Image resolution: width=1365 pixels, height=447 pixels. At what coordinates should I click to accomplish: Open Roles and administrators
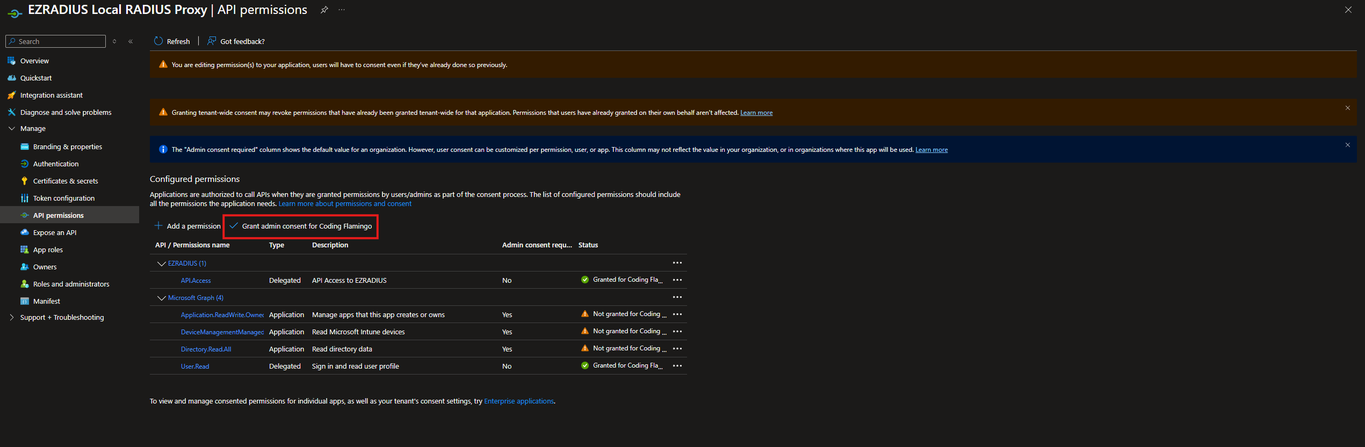pyautogui.click(x=71, y=284)
